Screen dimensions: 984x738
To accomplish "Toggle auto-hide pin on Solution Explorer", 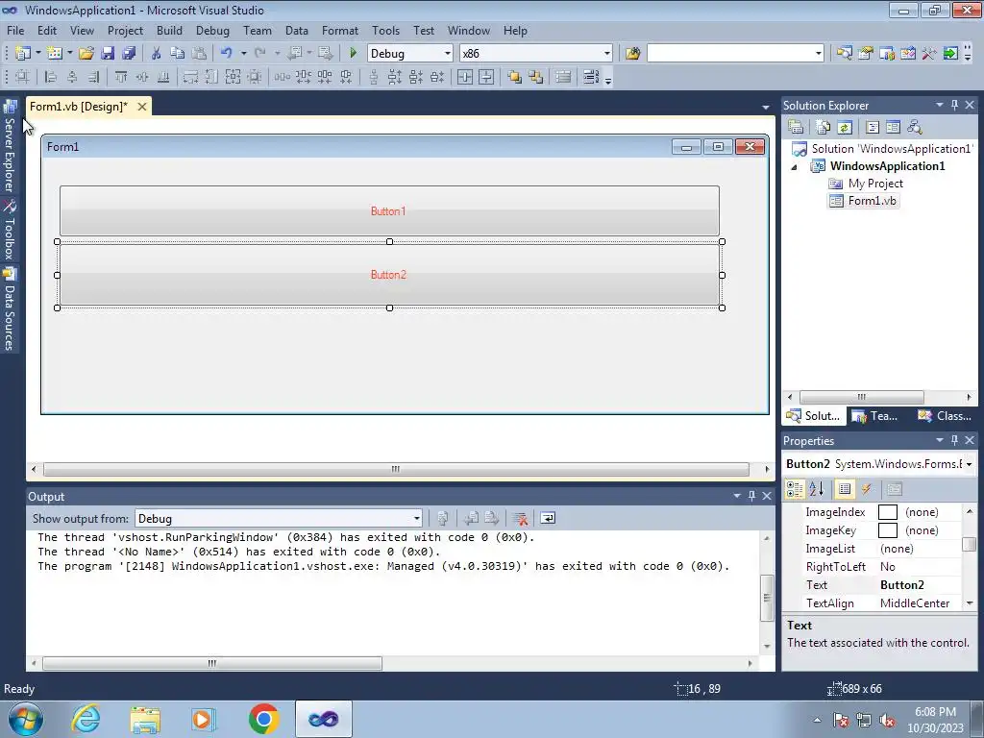I will pyautogui.click(x=954, y=106).
